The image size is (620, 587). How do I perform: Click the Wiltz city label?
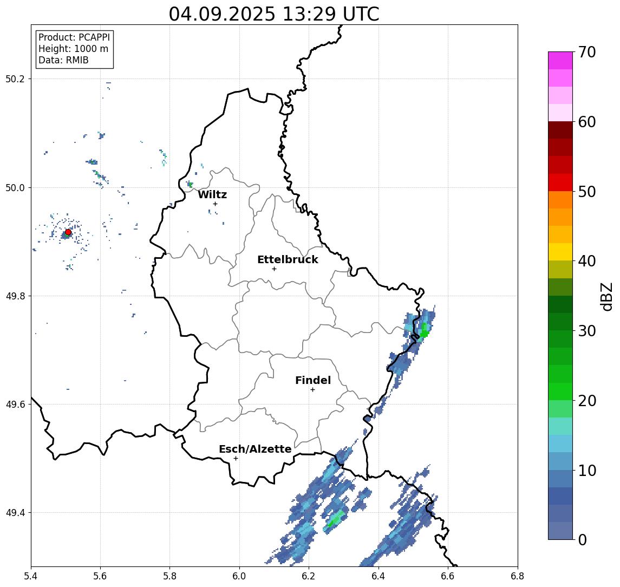212,194
